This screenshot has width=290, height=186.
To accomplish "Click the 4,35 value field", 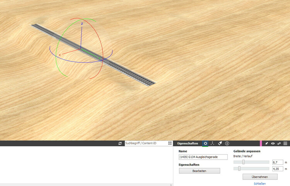I will pyautogui.click(x=277, y=169).
